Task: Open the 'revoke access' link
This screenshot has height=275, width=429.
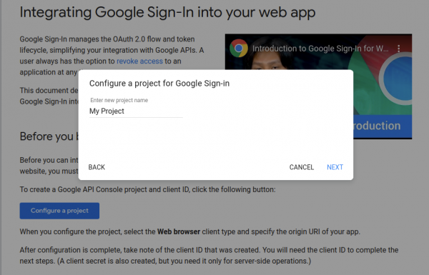Action: [139, 61]
